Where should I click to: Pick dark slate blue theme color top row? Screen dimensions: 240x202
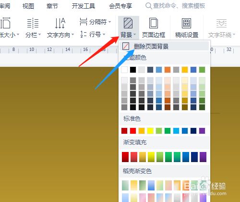(x=150, y=70)
